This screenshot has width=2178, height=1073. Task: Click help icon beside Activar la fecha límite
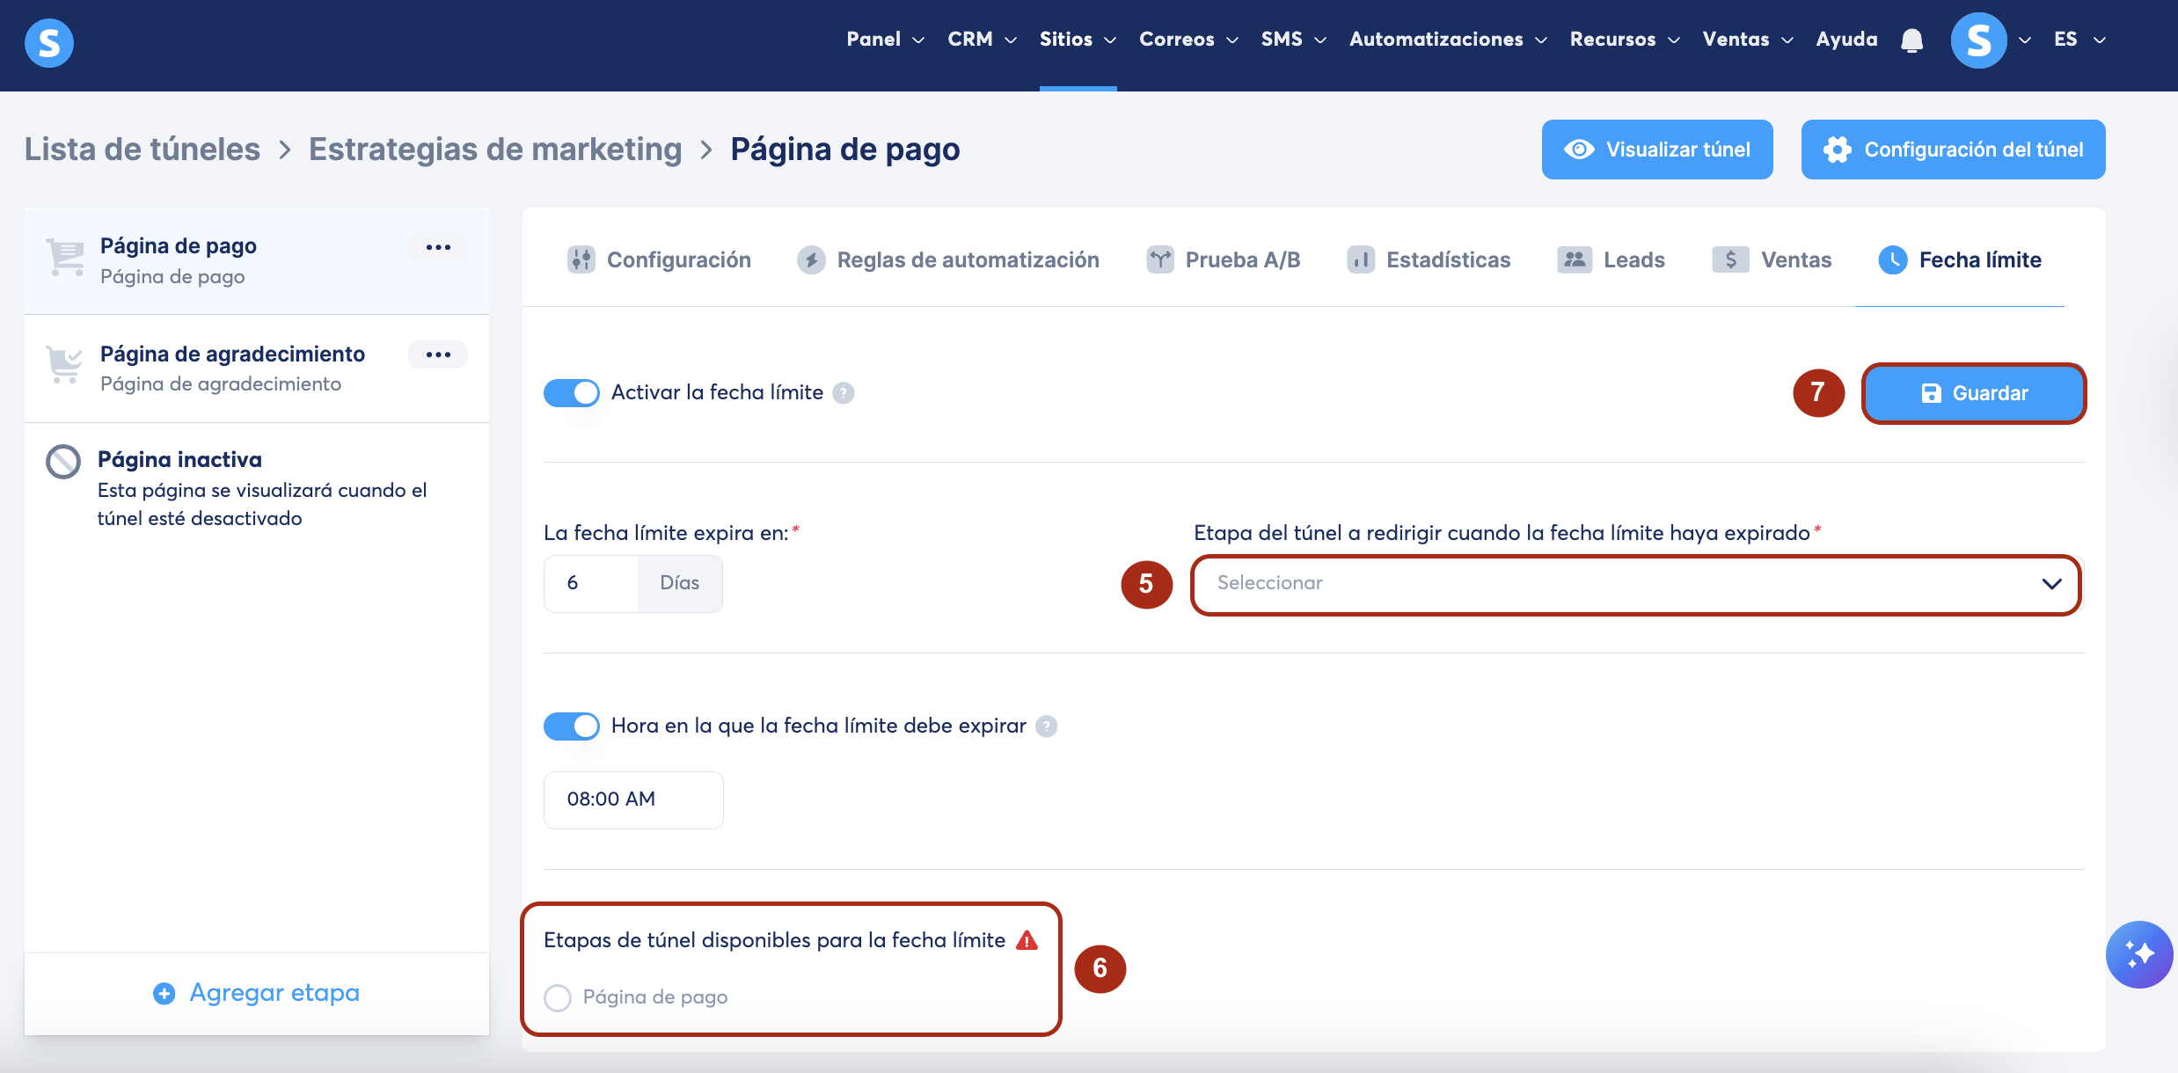(x=844, y=393)
